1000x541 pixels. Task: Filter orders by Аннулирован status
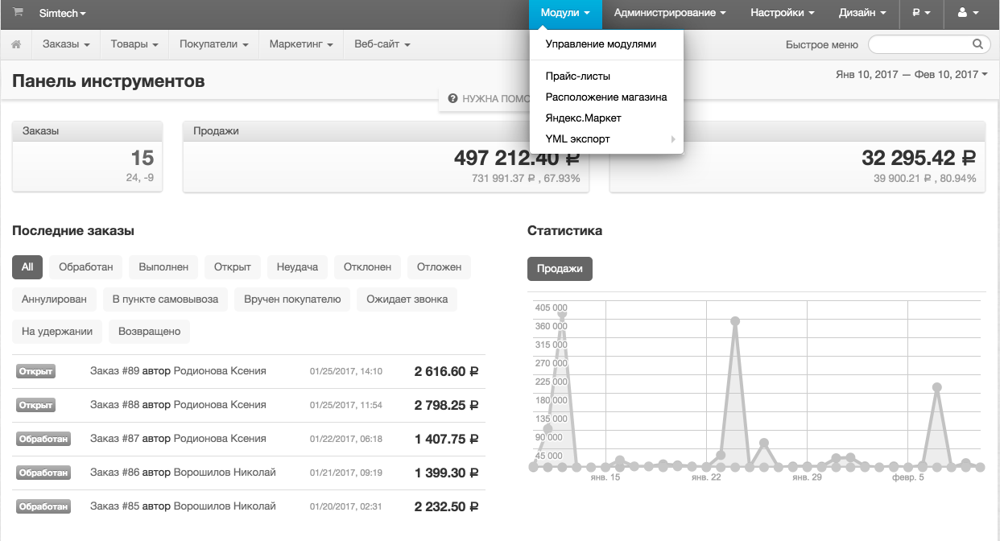tap(54, 299)
